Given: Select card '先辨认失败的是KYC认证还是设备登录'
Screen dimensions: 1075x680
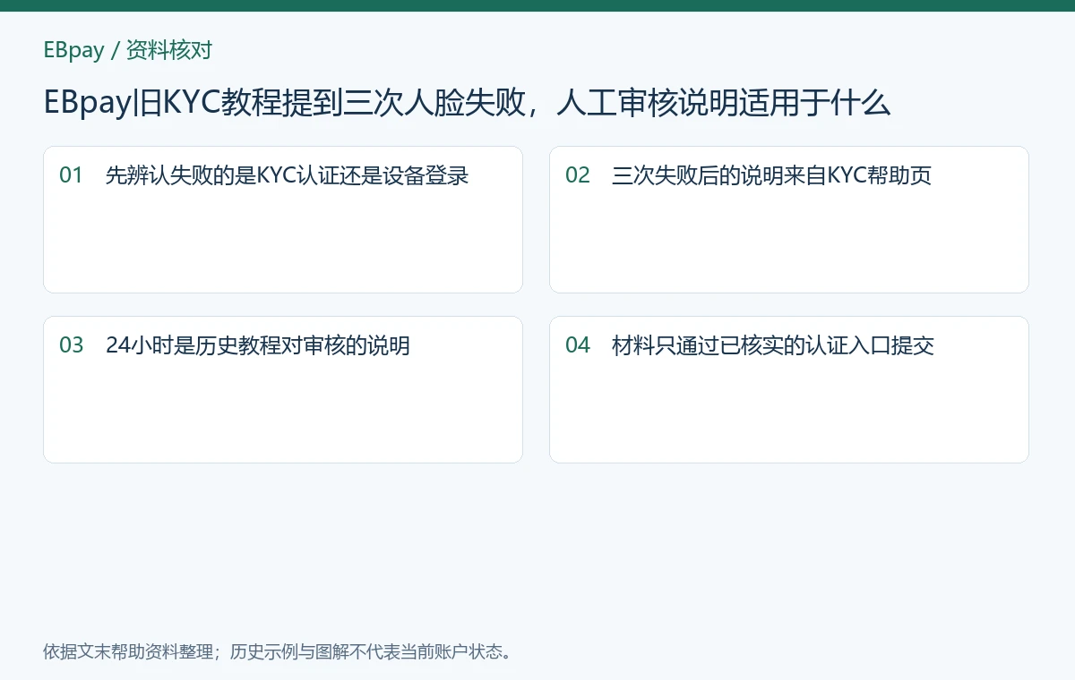Looking at the screenshot, I should tap(283, 220).
